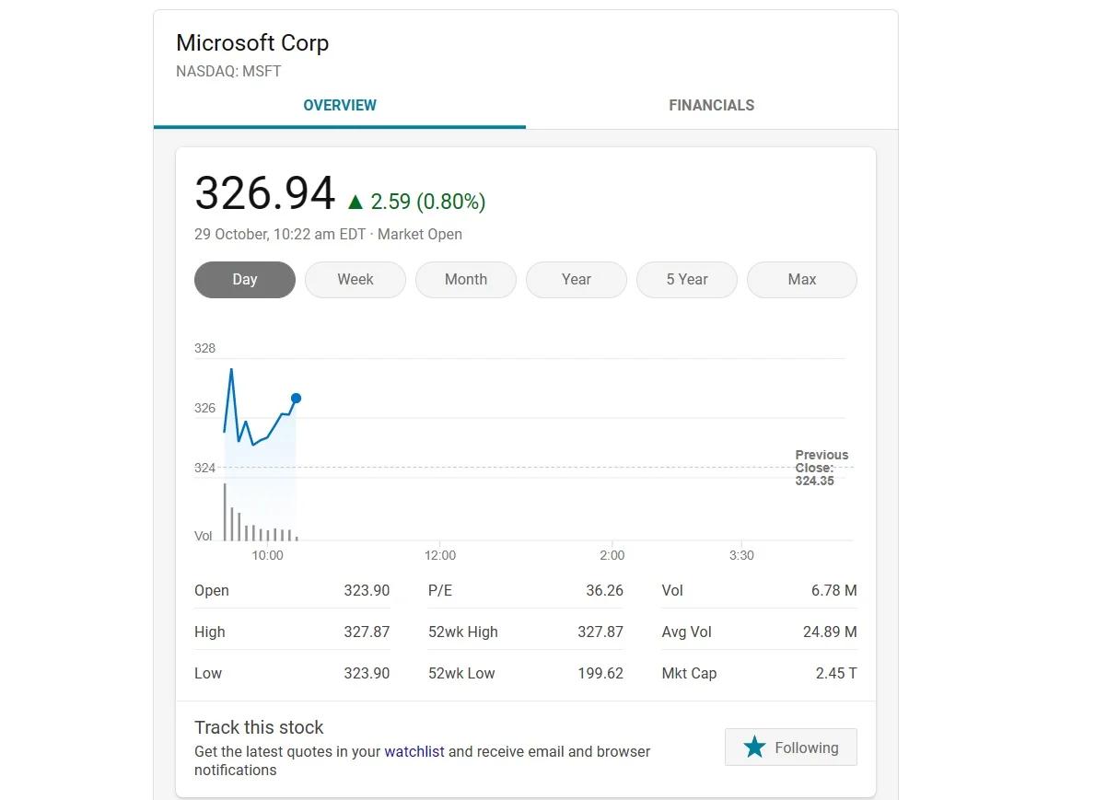Viewport: 1107px width, 800px height.
Task: Switch the chart to Week view
Action: [355, 280]
